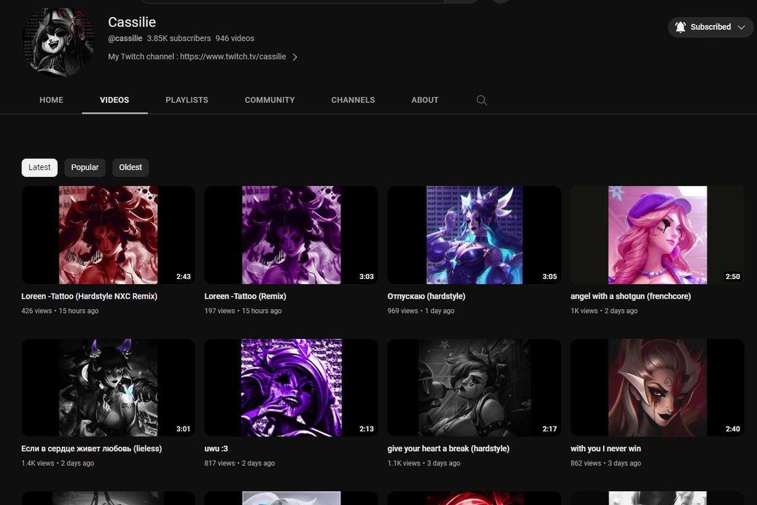Expand the Subscribed dropdown arrow

tap(741, 27)
